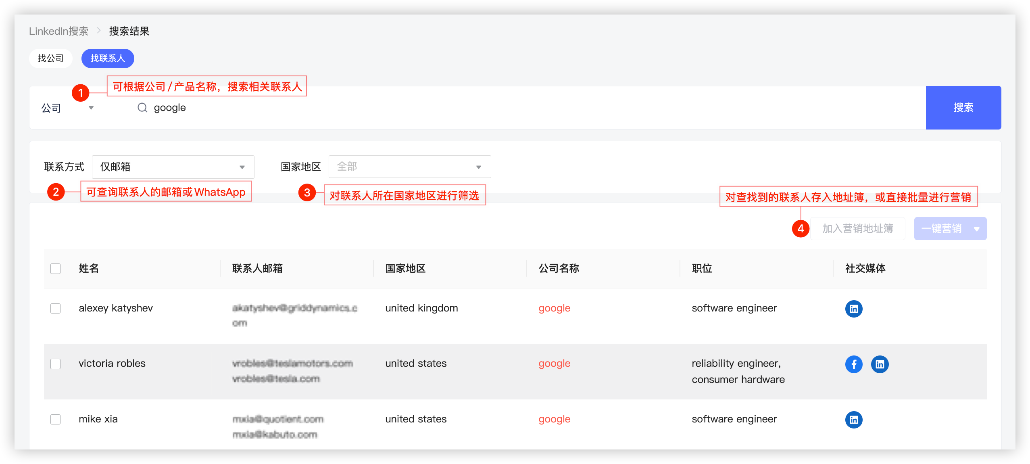Click the 姓名 column header
This screenshot has height=464, width=1030.
click(x=89, y=268)
